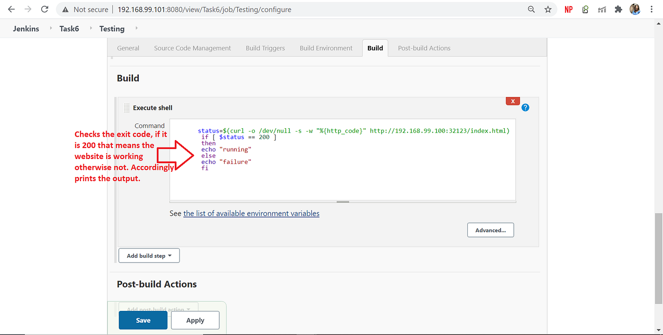The width and height of the screenshot is (663, 335).
Task: Click the textarea resize handle bar
Action: pos(342,202)
